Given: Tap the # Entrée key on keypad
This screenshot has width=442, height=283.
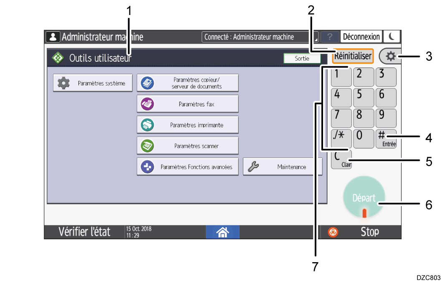Looking at the screenshot, I should tap(386, 139).
